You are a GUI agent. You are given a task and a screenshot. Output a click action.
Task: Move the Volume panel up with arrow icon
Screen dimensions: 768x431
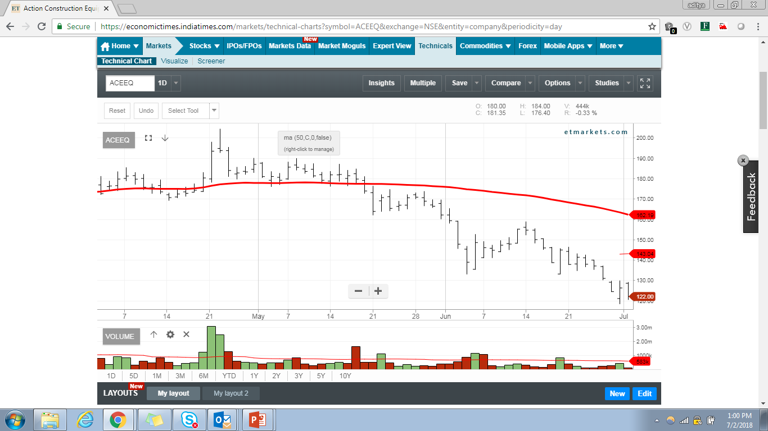point(153,334)
